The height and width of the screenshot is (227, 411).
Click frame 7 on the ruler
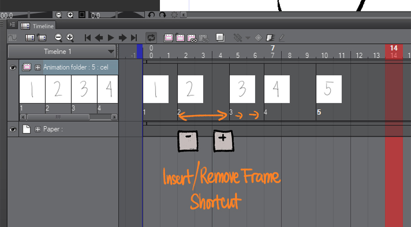click(273, 55)
